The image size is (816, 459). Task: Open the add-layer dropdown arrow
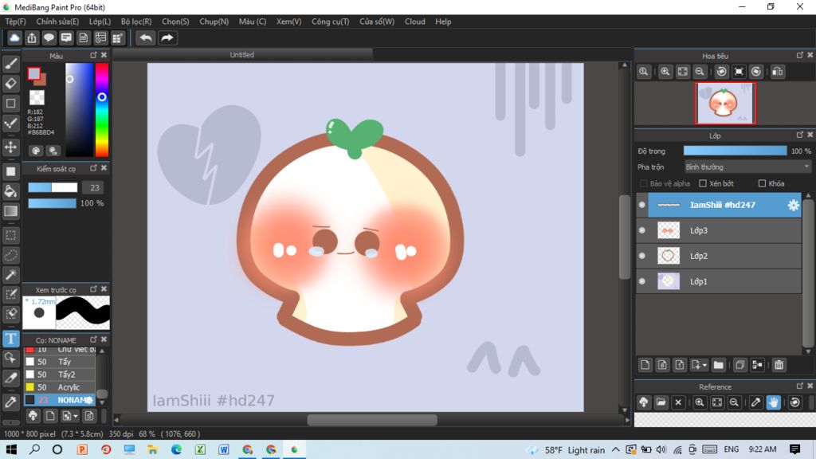[x=704, y=365]
